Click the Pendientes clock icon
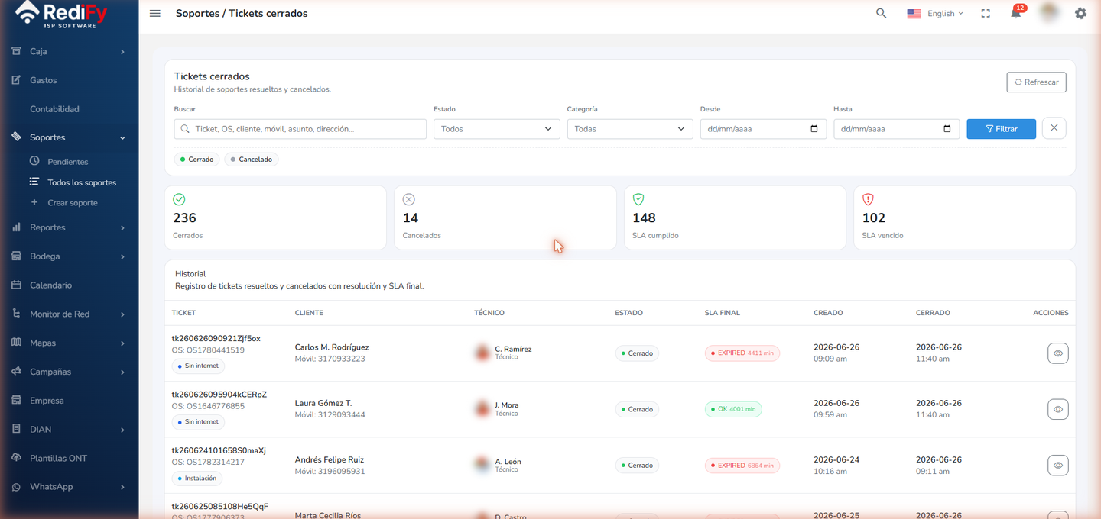The width and height of the screenshot is (1101, 519). 34,161
